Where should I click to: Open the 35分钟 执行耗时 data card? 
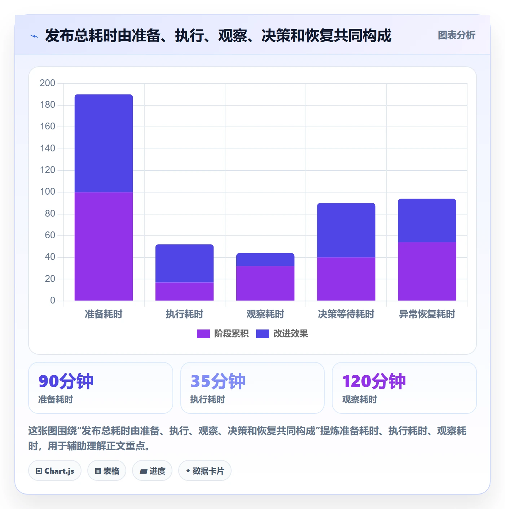coord(252,388)
